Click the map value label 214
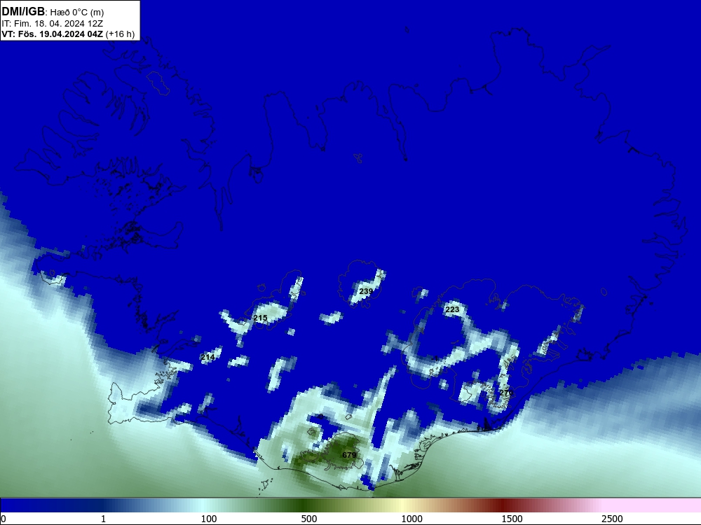Screen dimensions: 701x525 click(207, 357)
